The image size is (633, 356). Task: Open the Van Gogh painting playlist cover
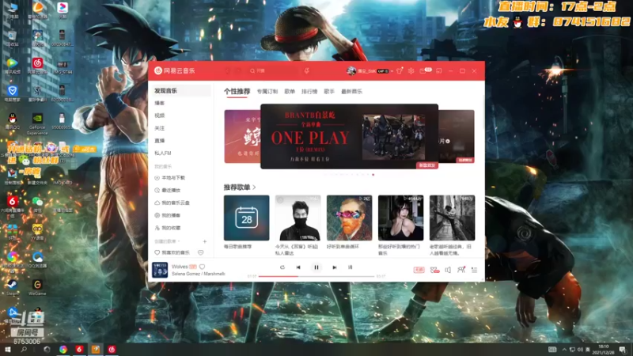click(x=349, y=218)
